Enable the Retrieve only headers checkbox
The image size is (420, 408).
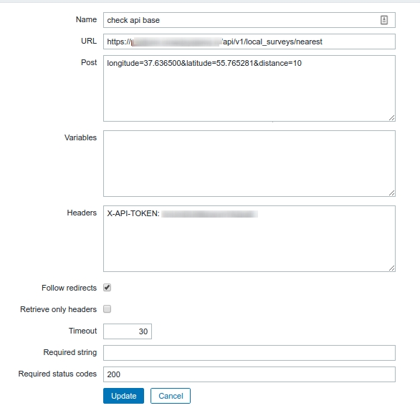(107, 309)
